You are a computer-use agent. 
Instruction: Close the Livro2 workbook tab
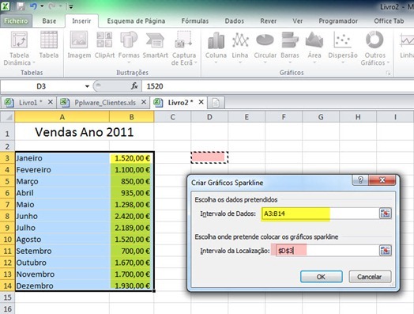coord(201,102)
